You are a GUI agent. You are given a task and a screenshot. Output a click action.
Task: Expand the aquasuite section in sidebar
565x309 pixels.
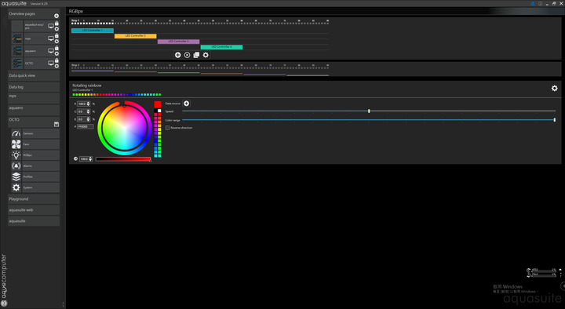click(34, 221)
